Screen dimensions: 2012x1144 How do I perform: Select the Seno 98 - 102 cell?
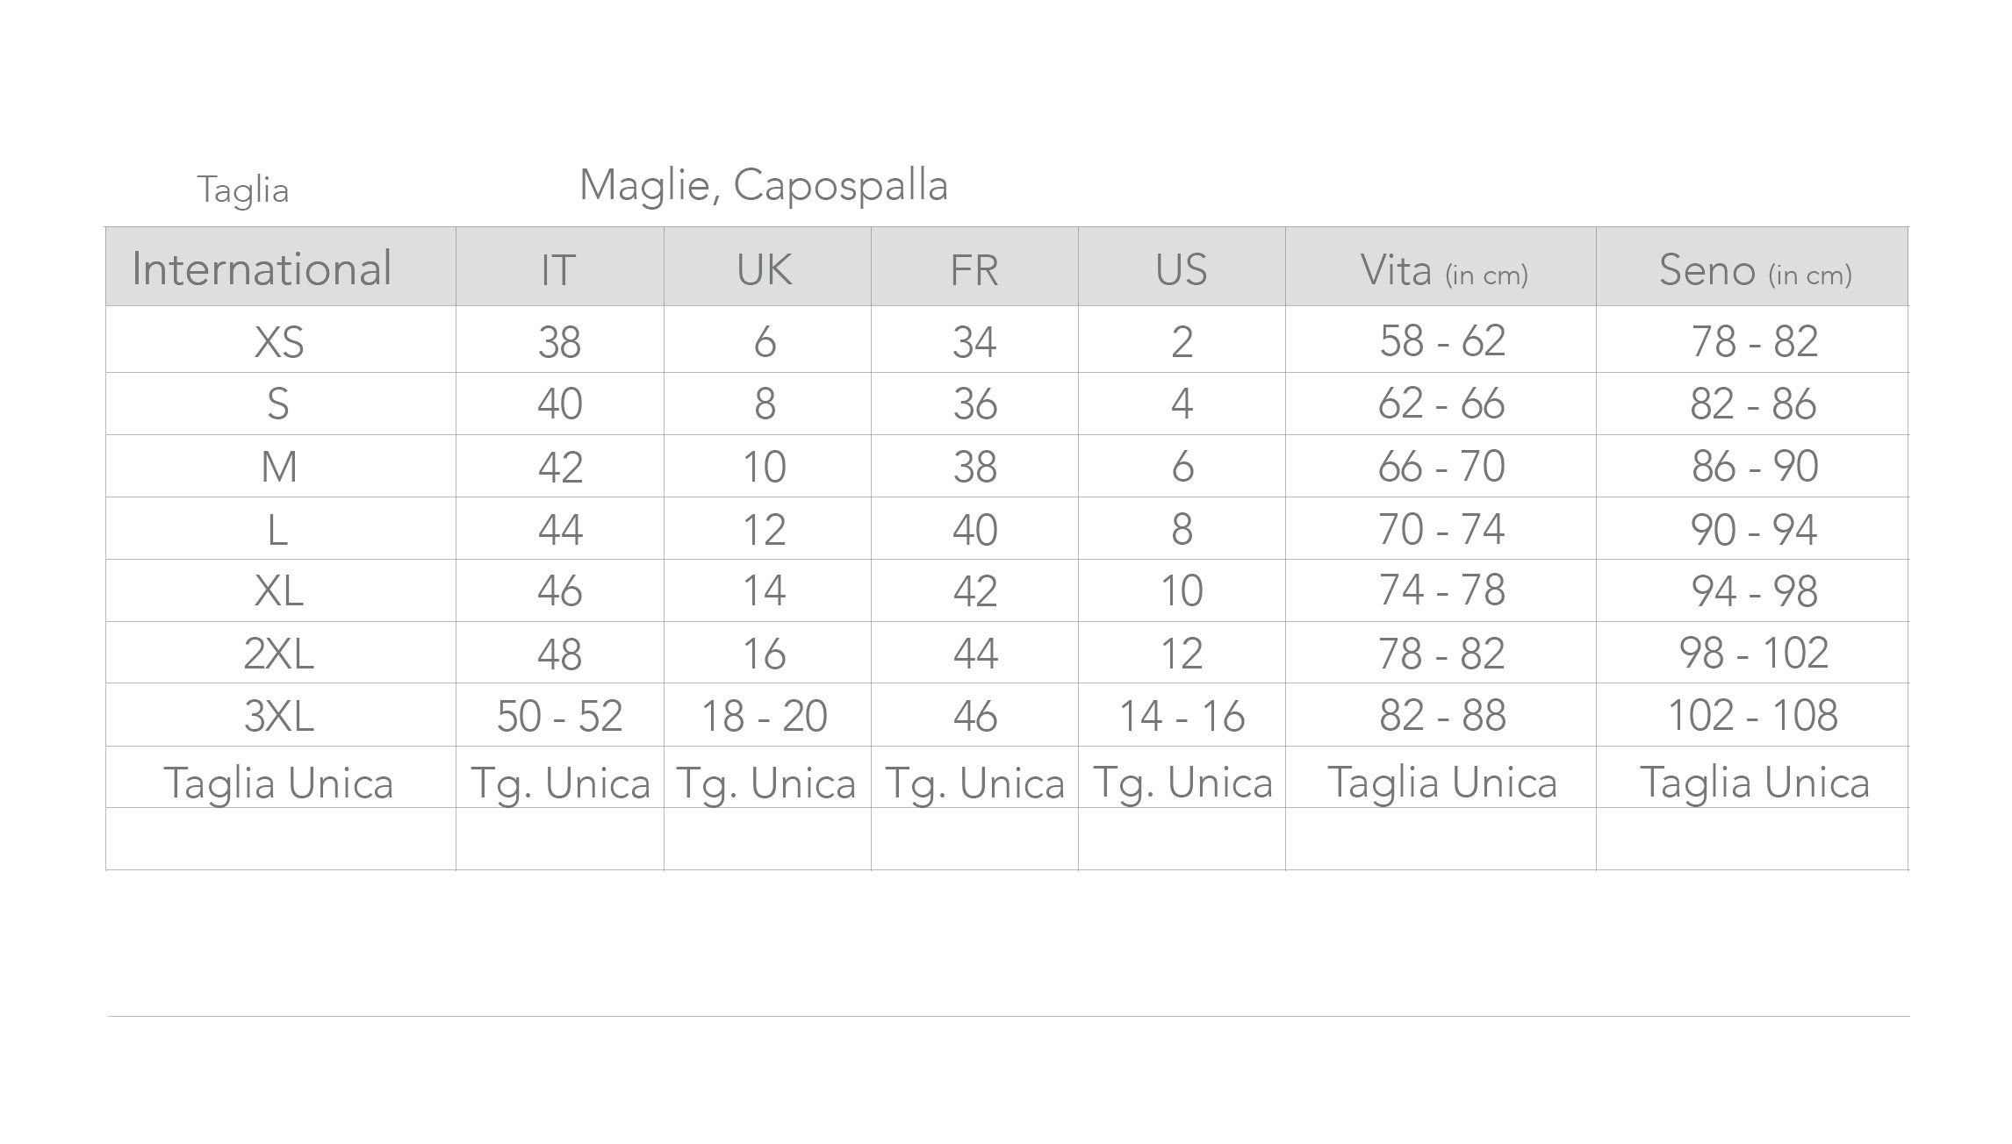(x=1753, y=654)
